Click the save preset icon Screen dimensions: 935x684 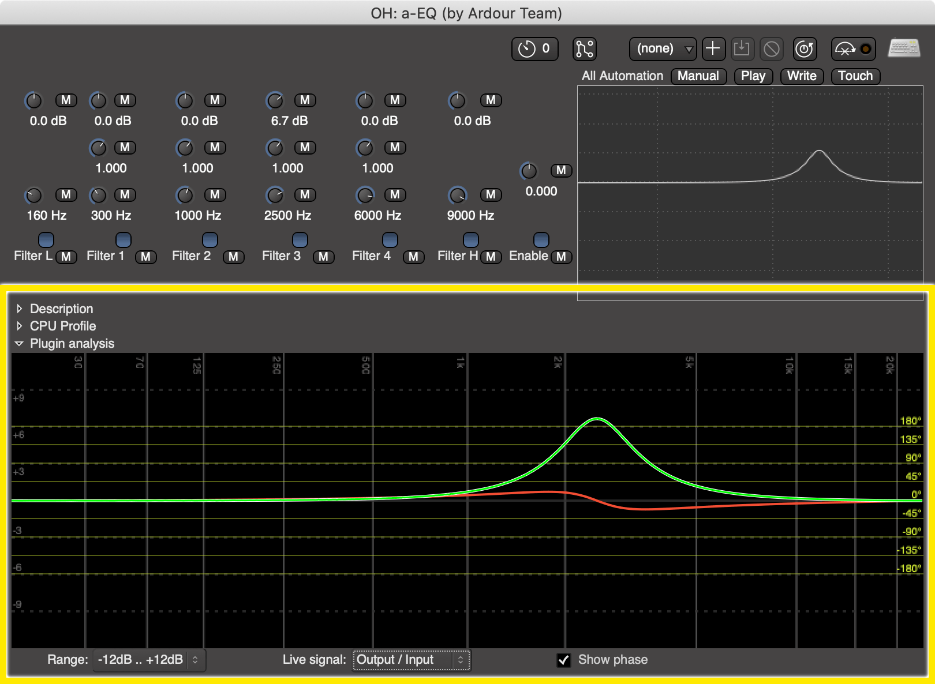743,49
